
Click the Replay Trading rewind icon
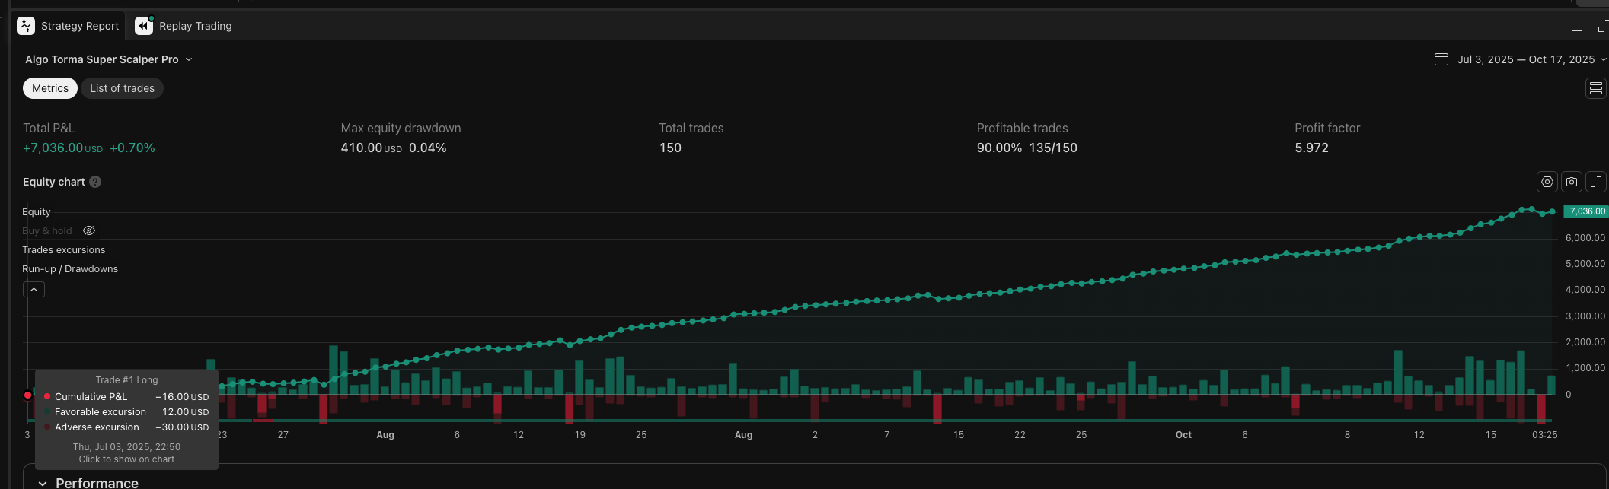click(x=144, y=26)
